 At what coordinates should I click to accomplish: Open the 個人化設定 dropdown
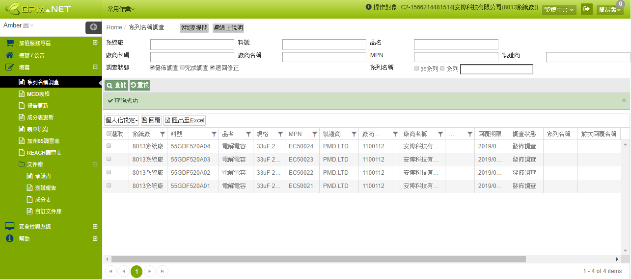pos(121,120)
